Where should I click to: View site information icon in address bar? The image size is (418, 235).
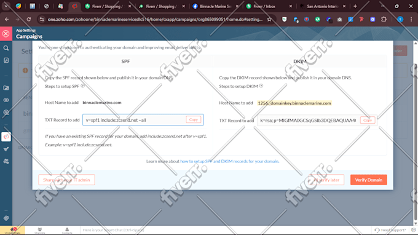coord(42,19)
